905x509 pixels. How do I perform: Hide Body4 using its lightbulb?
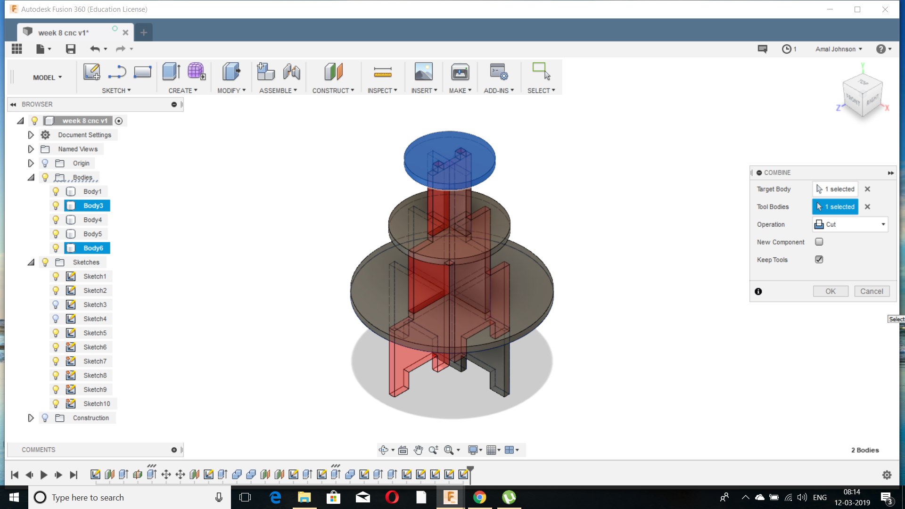click(x=56, y=220)
